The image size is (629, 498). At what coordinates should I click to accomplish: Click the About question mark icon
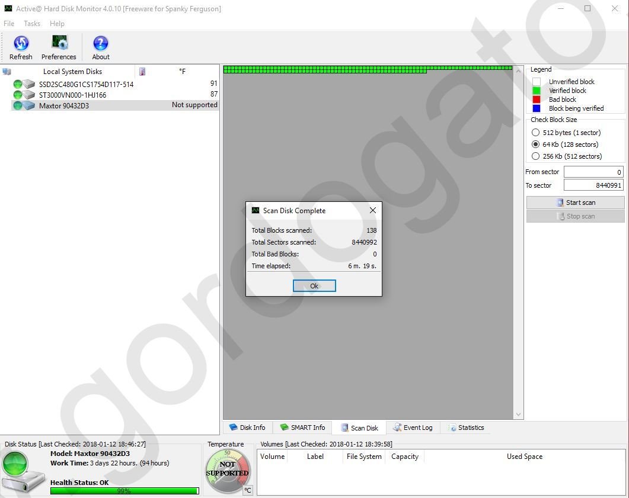101,44
